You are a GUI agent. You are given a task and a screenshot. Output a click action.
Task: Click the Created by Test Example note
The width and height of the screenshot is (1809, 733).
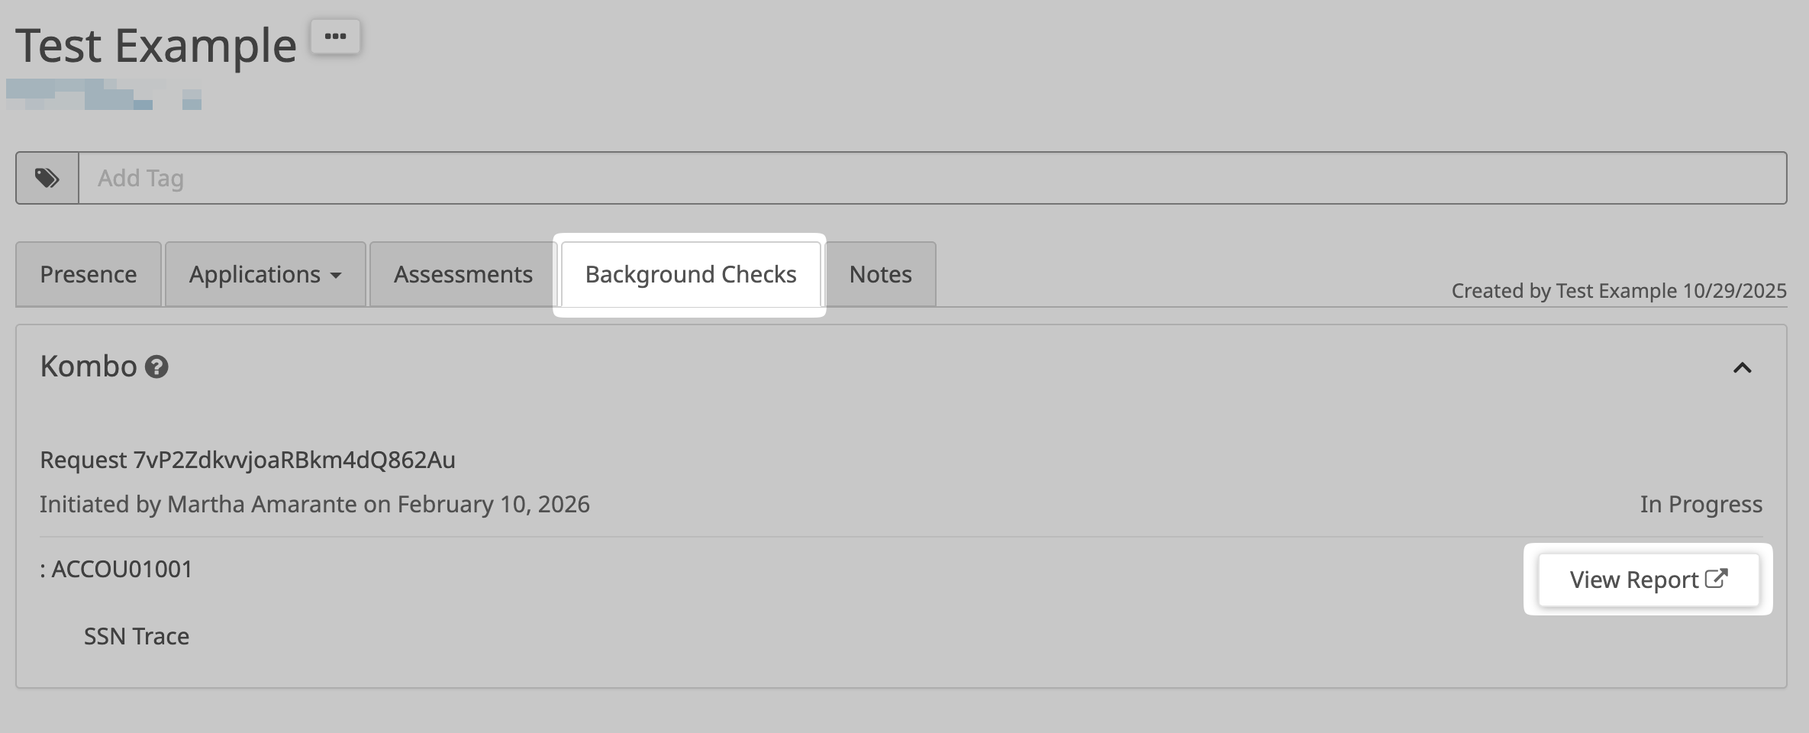pos(1618,291)
